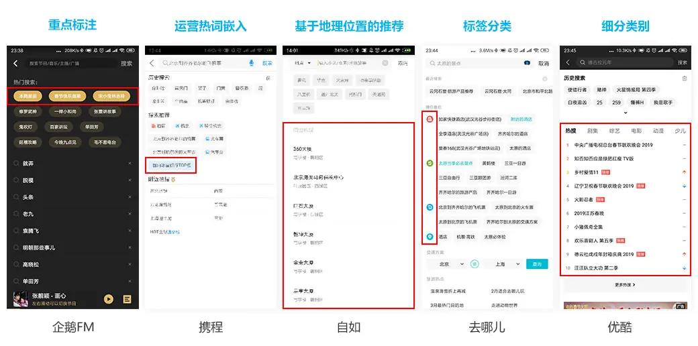Click 搜索 in the 优酷 header

[x=683, y=63]
